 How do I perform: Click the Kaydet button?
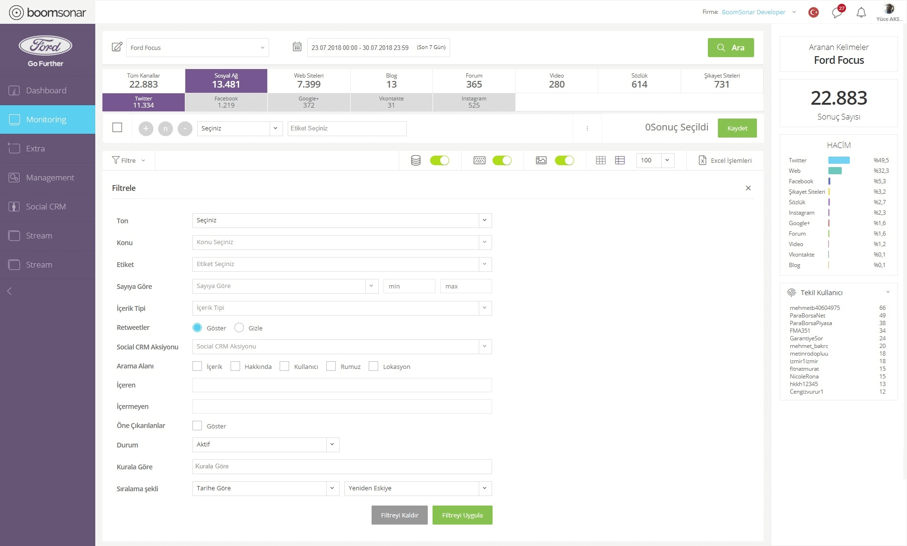point(737,128)
